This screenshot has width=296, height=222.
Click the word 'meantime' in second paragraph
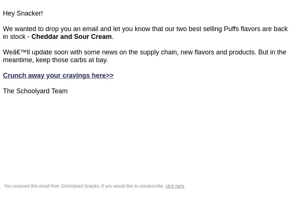point(18,60)
